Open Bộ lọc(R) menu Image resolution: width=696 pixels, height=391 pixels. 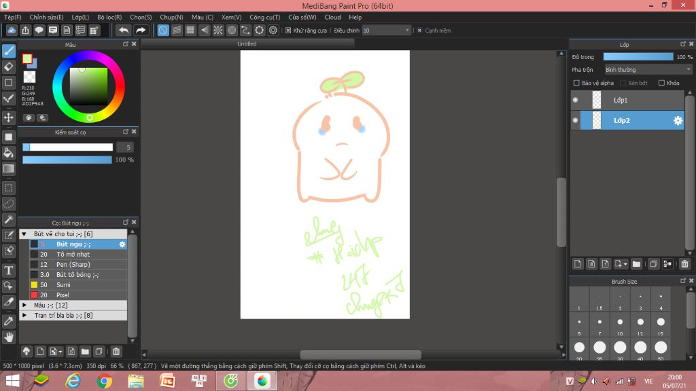coord(109,17)
